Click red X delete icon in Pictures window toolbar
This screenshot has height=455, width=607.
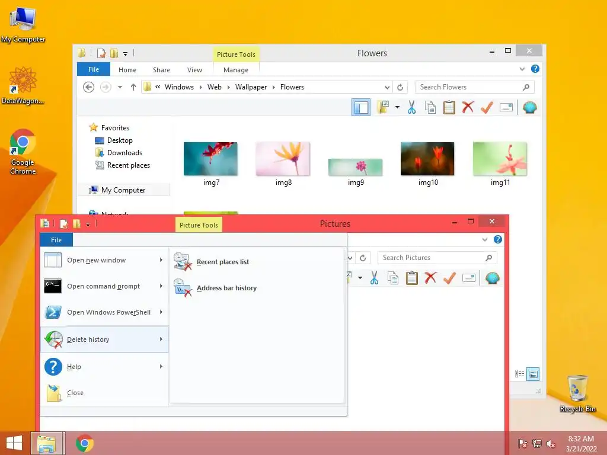pos(430,277)
